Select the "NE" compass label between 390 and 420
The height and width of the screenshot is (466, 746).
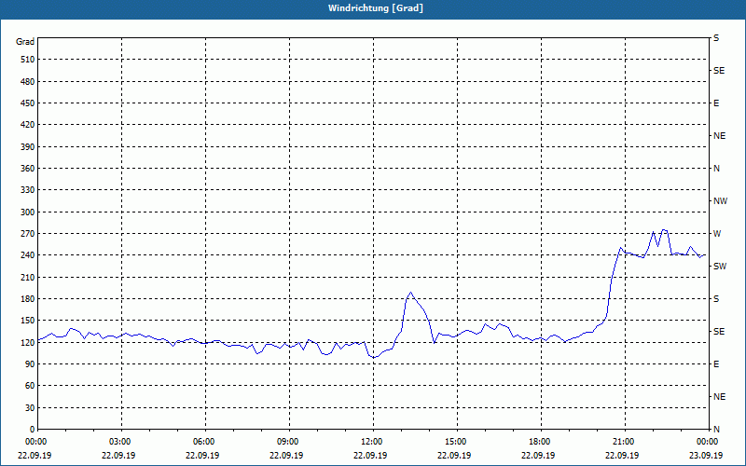click(x=719, y=136)
